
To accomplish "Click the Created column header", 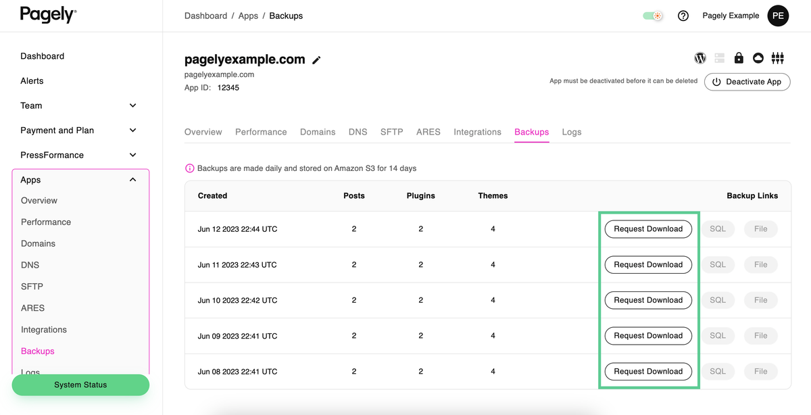I will tap(212, 195).
